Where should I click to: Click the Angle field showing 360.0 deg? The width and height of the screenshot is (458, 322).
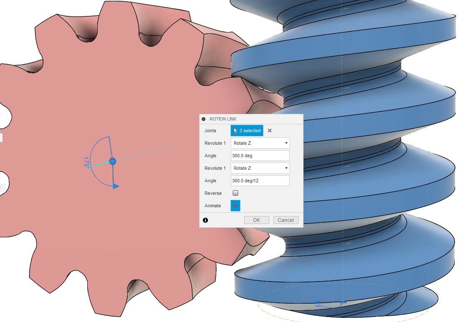click(260, 156)
